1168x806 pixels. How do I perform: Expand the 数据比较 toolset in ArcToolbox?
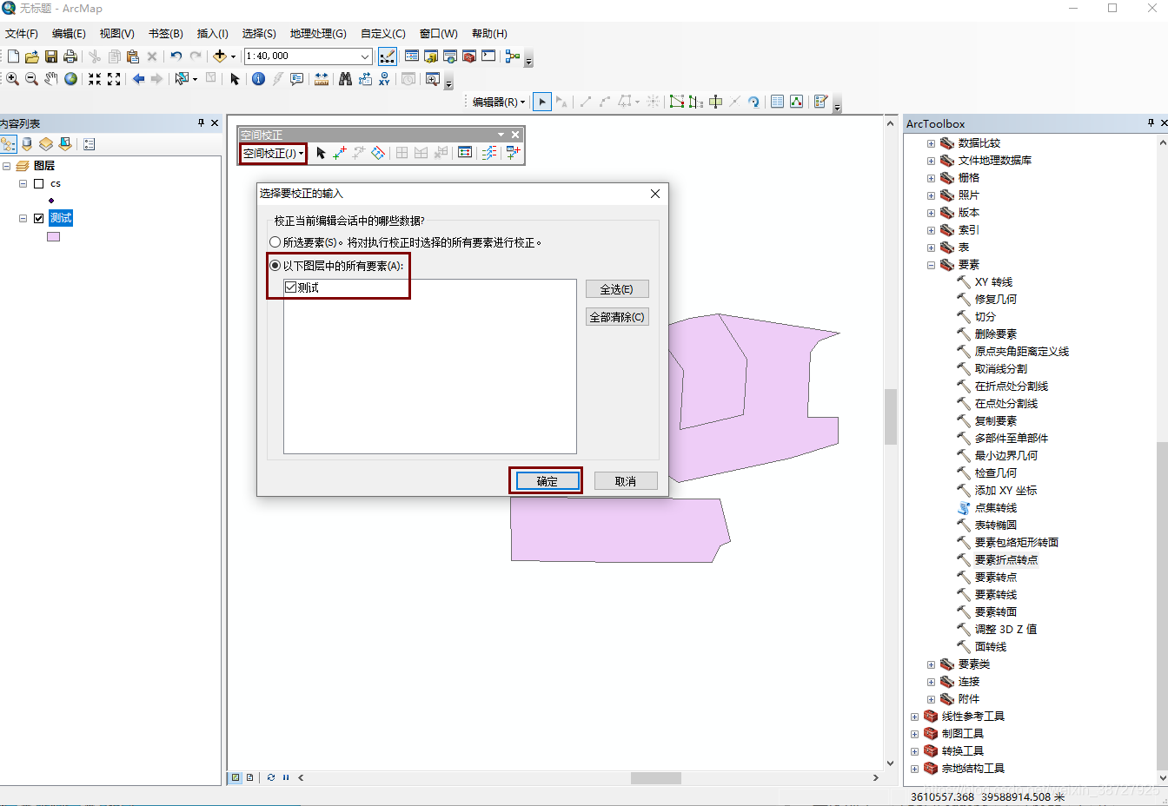click(x=931, y=143)
